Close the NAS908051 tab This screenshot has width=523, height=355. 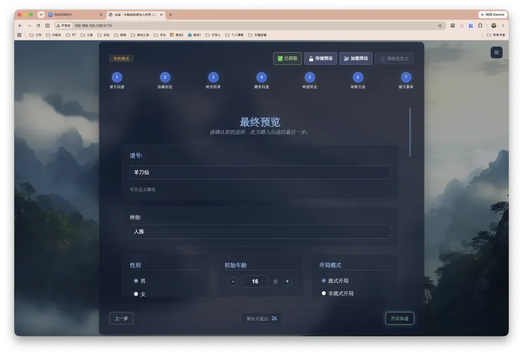click(101, 15)
